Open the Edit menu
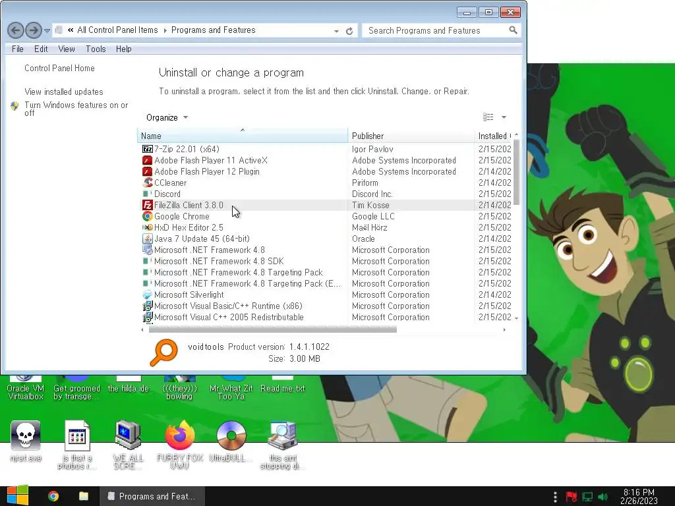The image size is (675, 506). pos(41,49)
